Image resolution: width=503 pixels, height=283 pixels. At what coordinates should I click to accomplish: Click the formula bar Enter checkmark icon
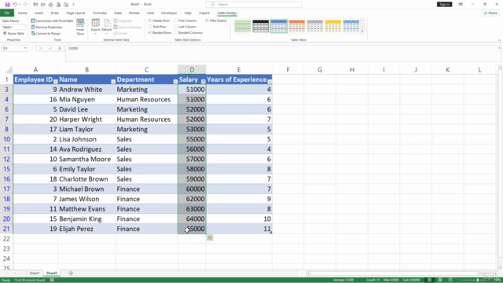click(50, 49)
